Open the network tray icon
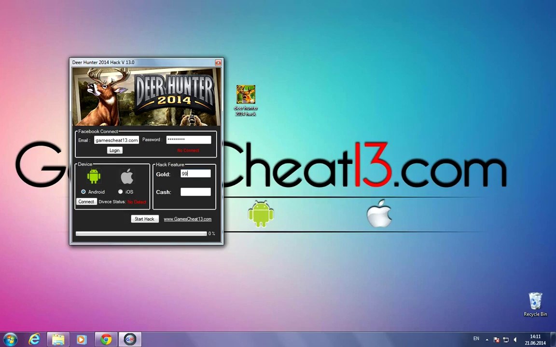Image resolution: width=556 pixels, height=347 pixels. pos(506,340)
